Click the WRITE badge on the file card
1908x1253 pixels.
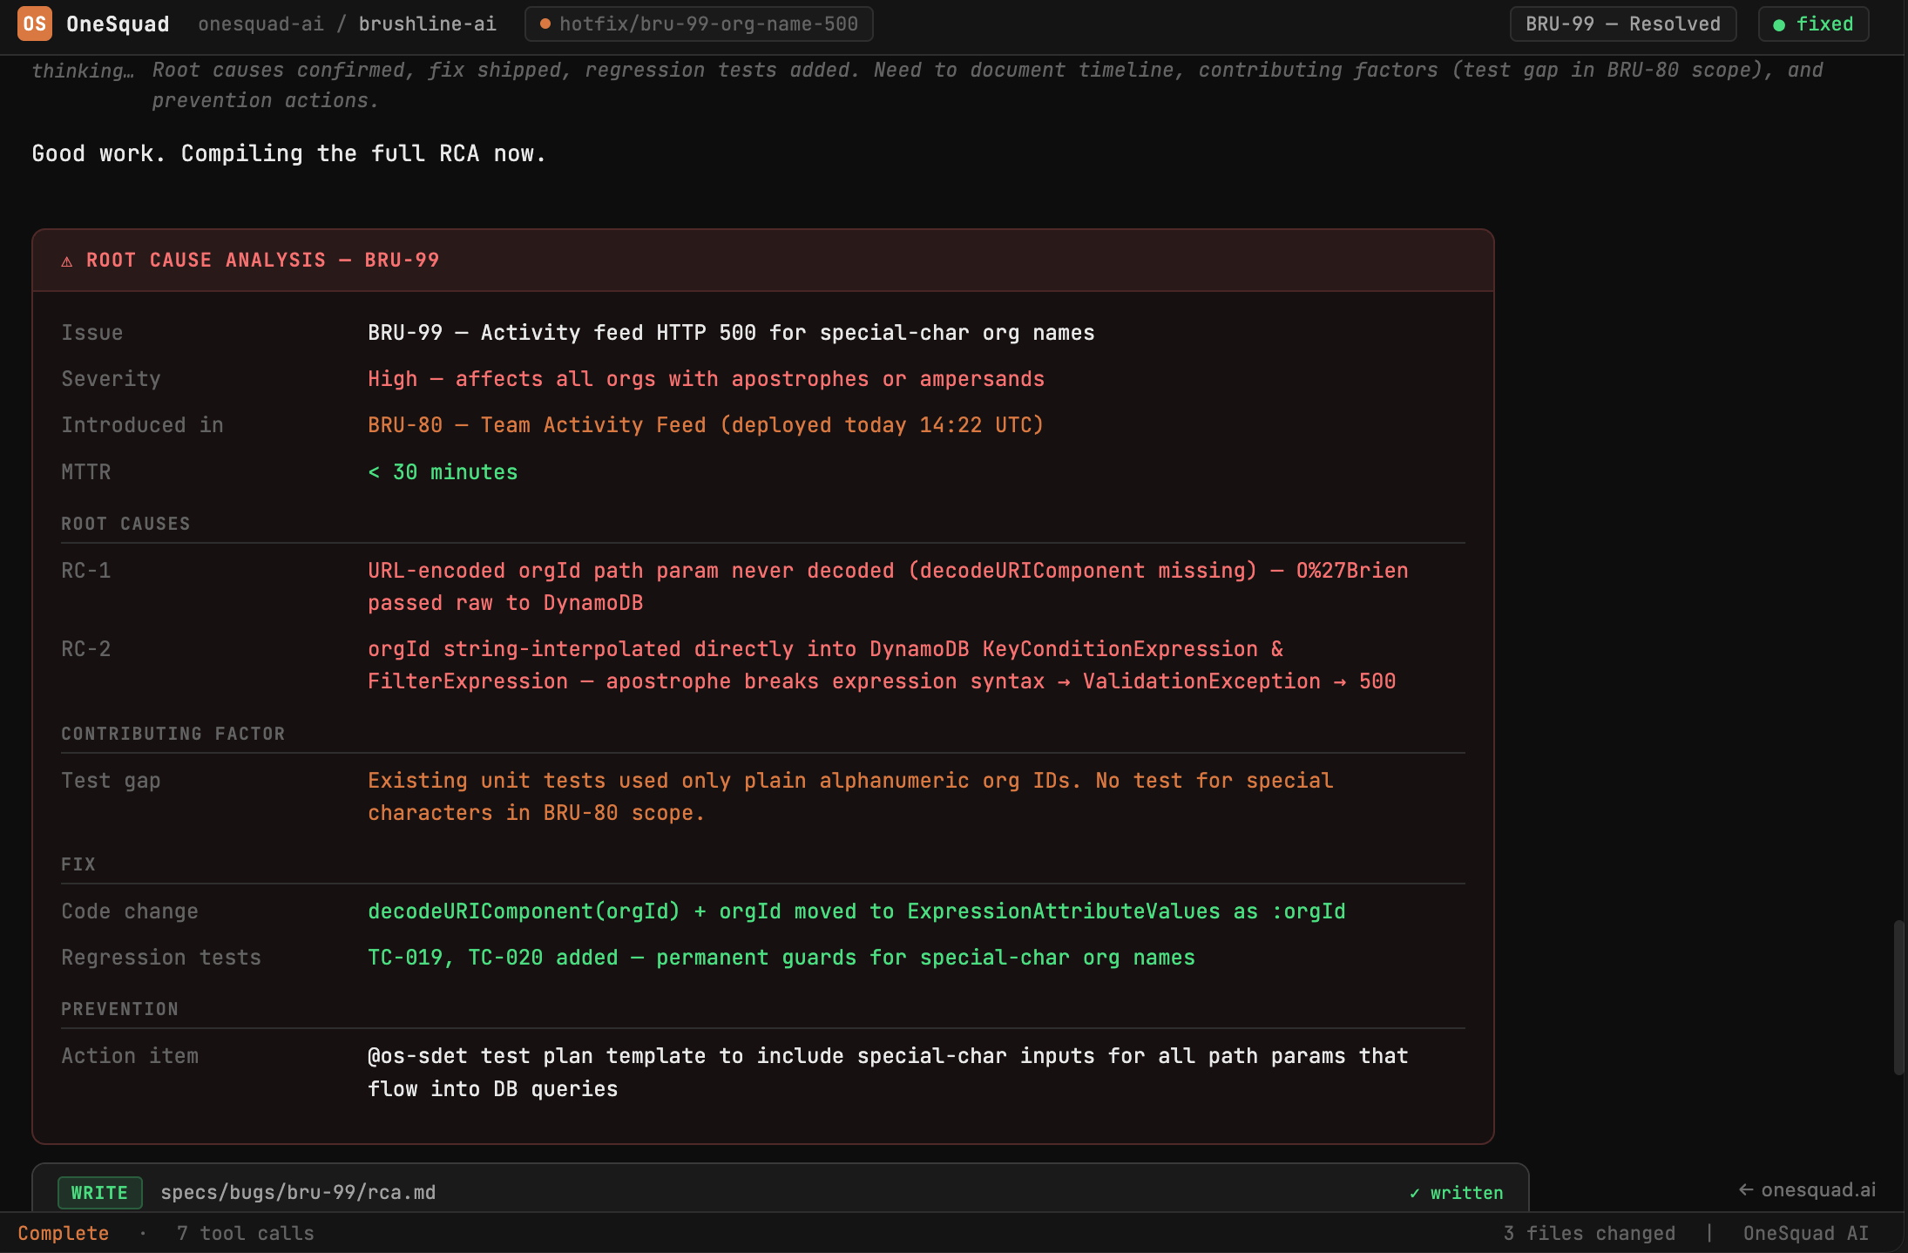point(99,1193)
